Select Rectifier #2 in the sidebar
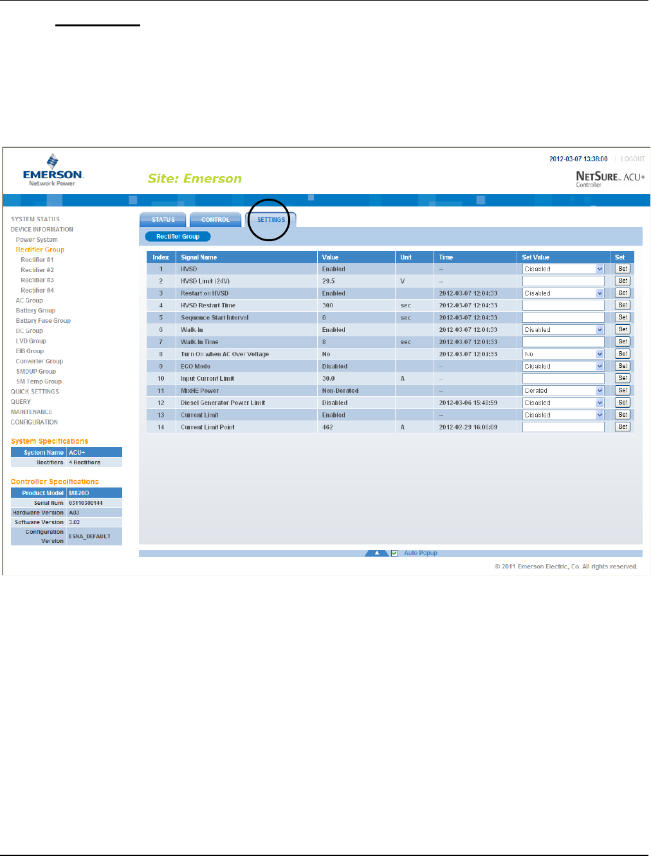651x856 pixels. tap(37, 270)
